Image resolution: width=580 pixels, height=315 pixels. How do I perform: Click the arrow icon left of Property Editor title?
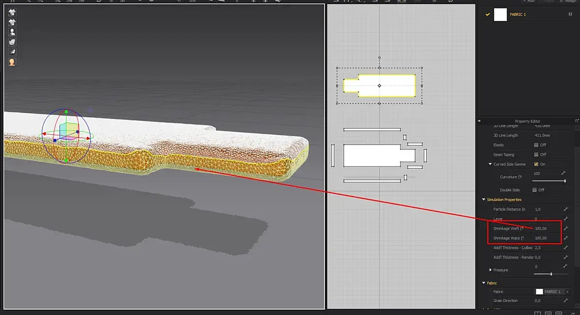click(x=479, y=121)
